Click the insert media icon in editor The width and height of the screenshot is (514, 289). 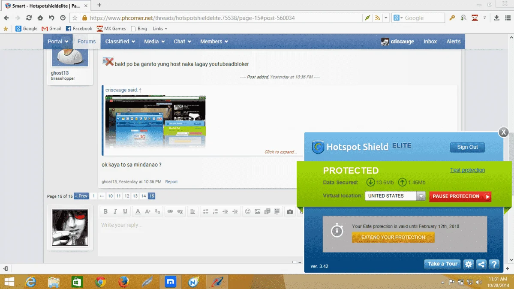tap(267, 211)
